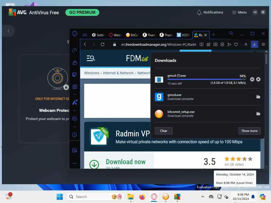Click the Clear downloads button

[164, 131]
